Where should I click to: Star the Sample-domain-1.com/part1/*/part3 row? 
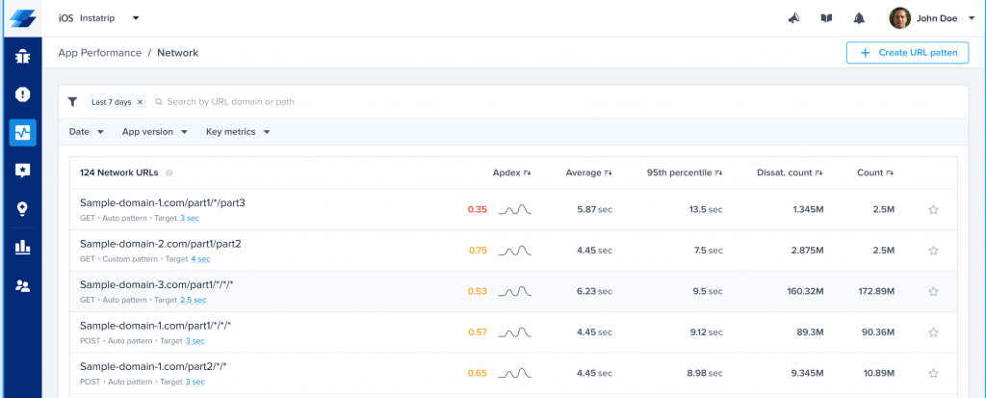[933, 209]
